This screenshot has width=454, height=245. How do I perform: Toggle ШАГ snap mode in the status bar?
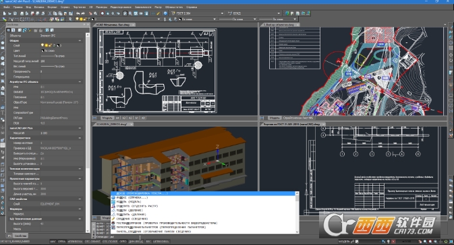point(53,241)
